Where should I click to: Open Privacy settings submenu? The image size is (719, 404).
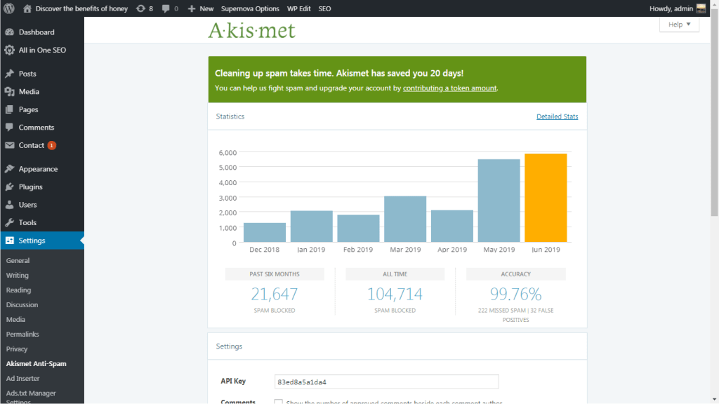[x=17, y=348]
